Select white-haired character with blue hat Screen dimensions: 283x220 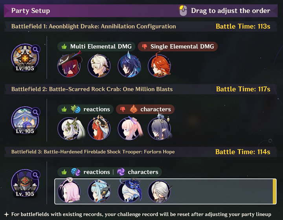129,191
